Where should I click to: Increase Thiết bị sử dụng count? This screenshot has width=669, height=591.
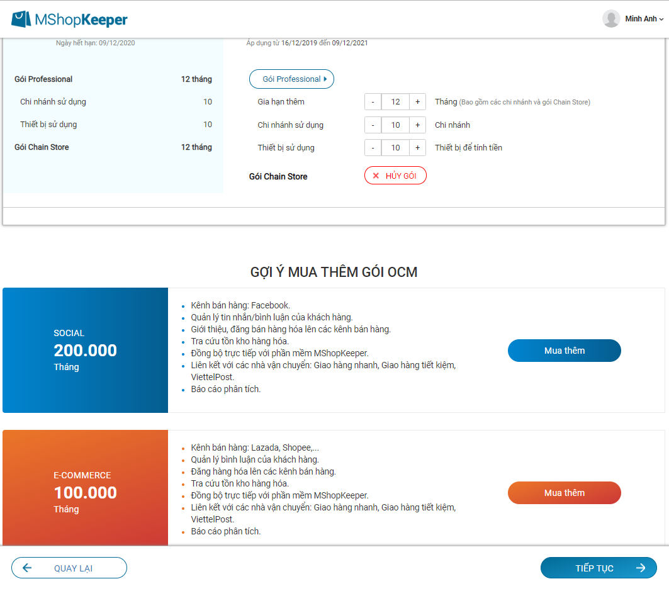coord(418,148)
